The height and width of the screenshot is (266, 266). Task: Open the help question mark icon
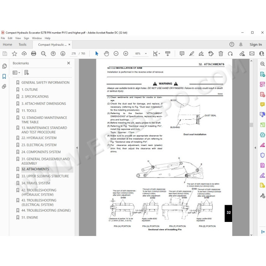pyautogui.click(x=231, y=44)
